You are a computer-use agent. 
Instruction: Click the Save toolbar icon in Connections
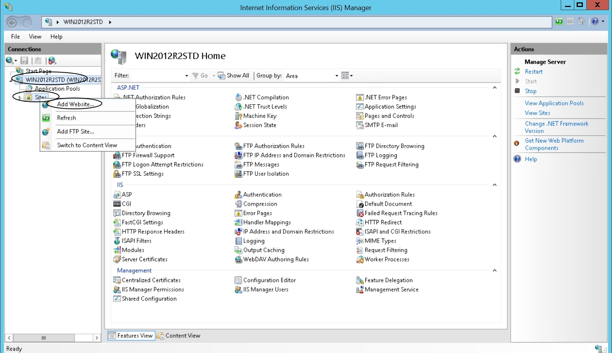pos(24,60)
